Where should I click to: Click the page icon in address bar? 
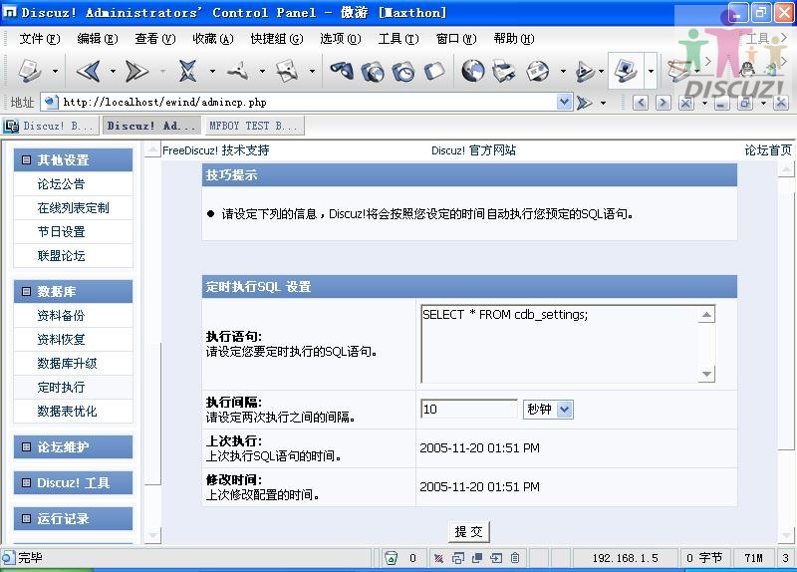click(x=51, y=103)
